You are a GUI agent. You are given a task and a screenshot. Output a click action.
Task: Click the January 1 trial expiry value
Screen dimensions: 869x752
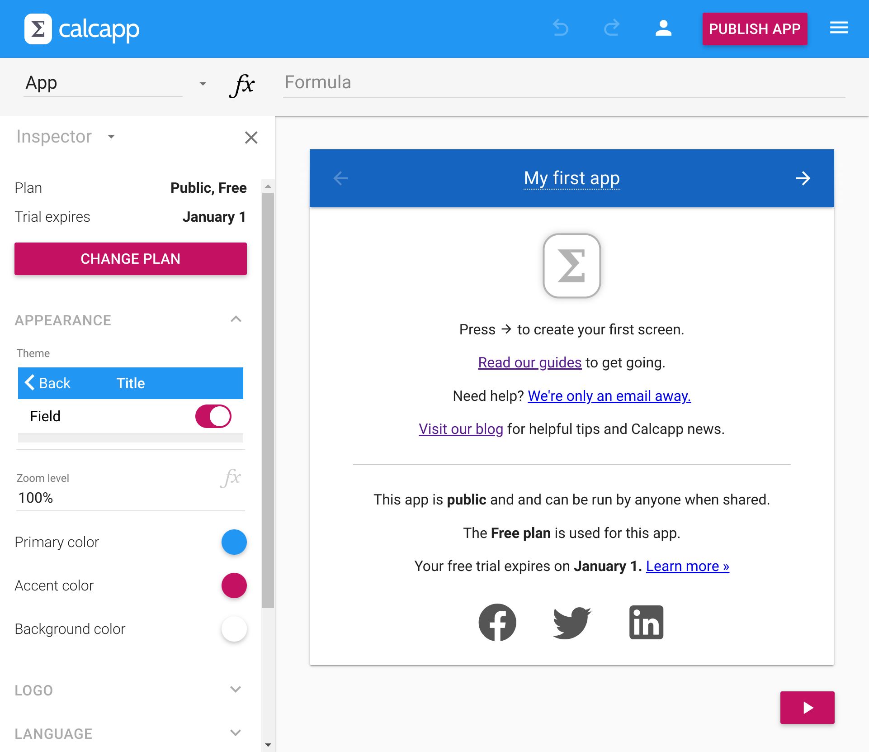pos(214,217)
